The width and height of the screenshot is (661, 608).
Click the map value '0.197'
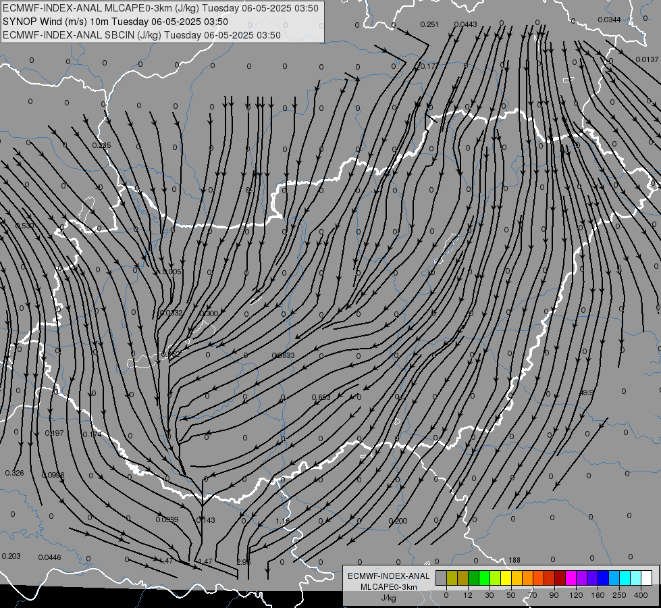(x=55, y=433)
